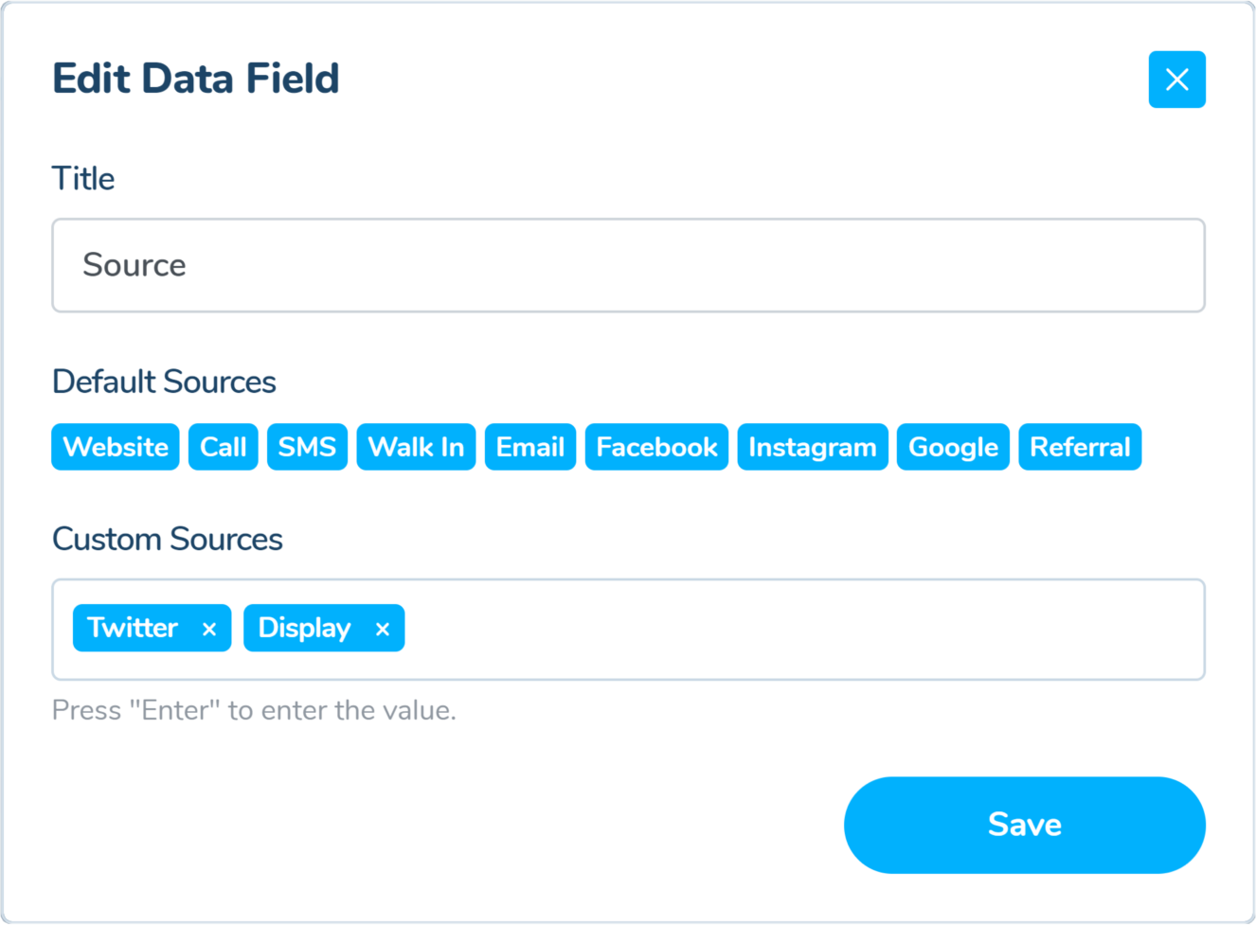The height and width of the screenshot is (925, 1256).
Task: Click the Twitter custom source chip
Action: click(x=133, y=628)
